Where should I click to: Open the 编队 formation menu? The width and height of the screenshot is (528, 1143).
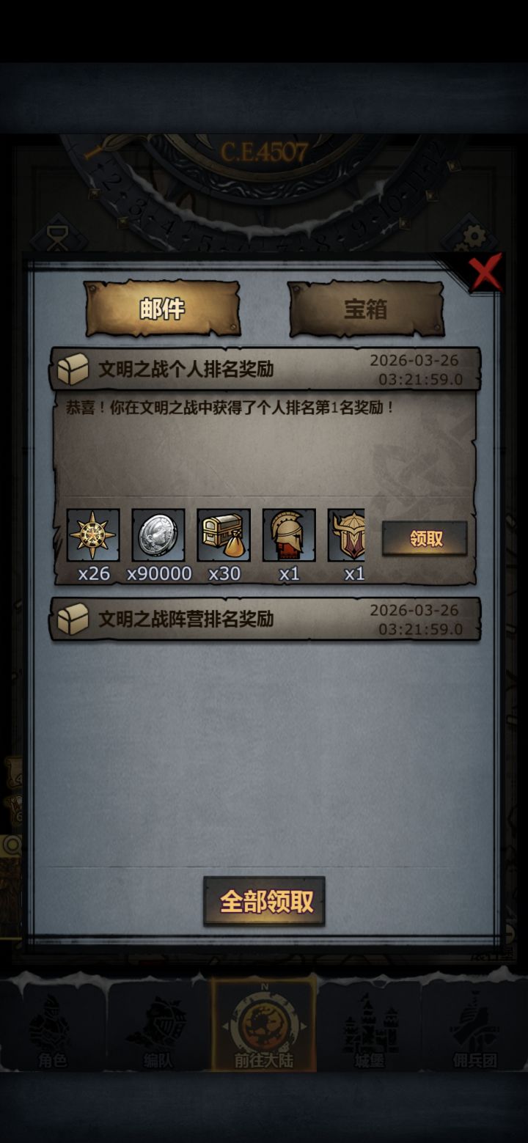coord(158,1027)
